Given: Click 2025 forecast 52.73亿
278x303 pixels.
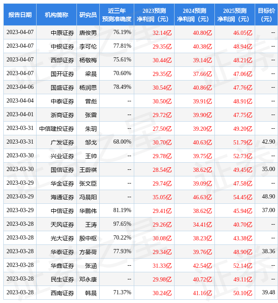Looking at the screenshot, I should 243,156.
